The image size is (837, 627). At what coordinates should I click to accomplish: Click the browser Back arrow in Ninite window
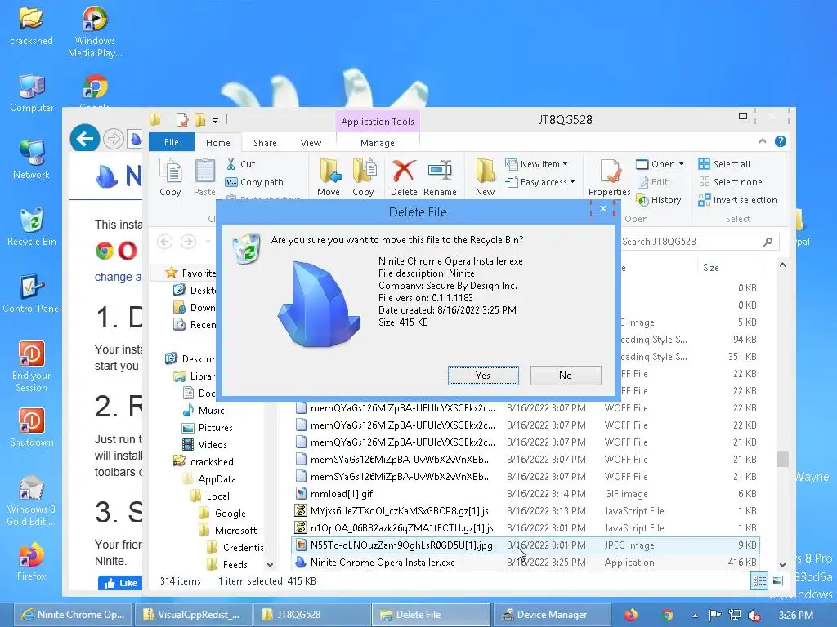coord(84,139)
